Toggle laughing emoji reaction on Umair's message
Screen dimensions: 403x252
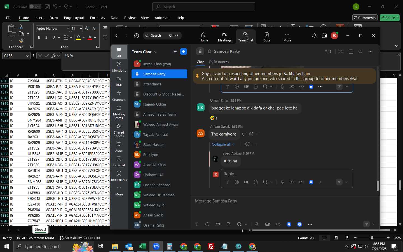(214, 118)
